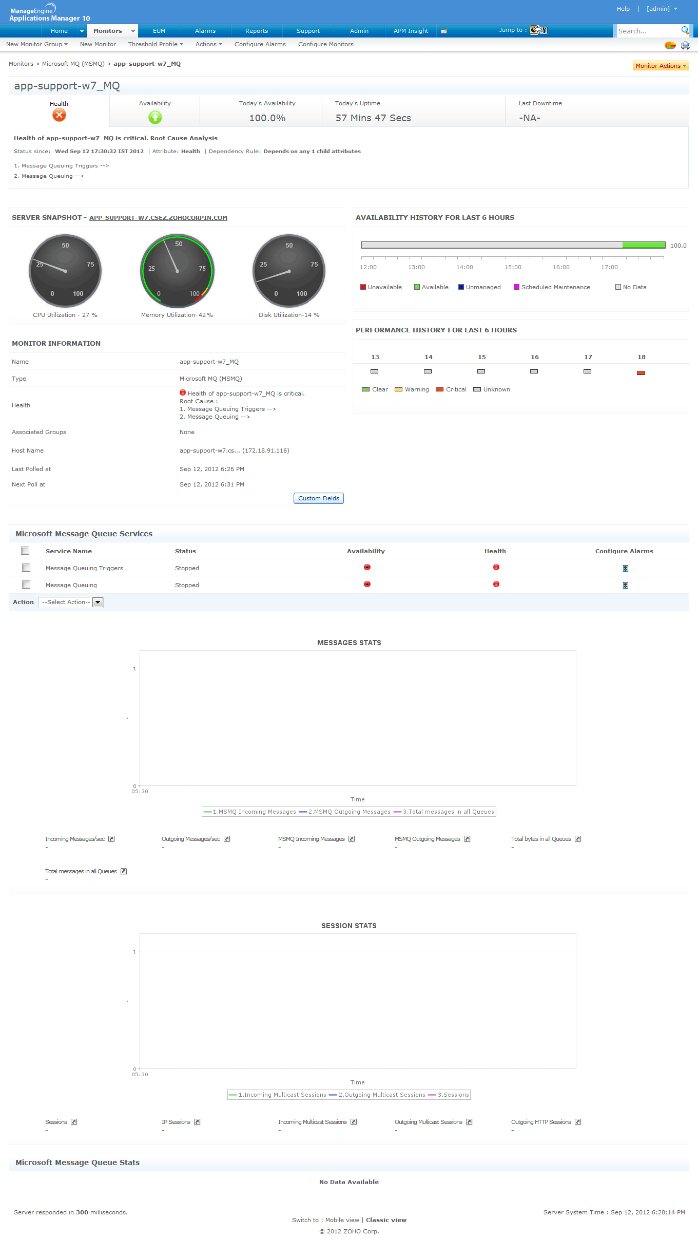The height and width of the screenshot is (1238, 698).
Task: Click the New Monitor link
Action: [98, 44]
